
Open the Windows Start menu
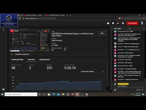tap(2, 94)
